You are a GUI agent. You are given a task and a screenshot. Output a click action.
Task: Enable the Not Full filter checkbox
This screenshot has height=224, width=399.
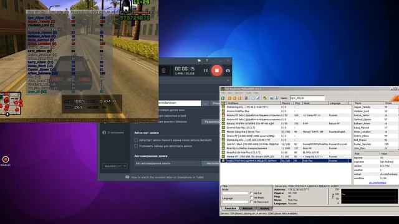tap(251, 194)
